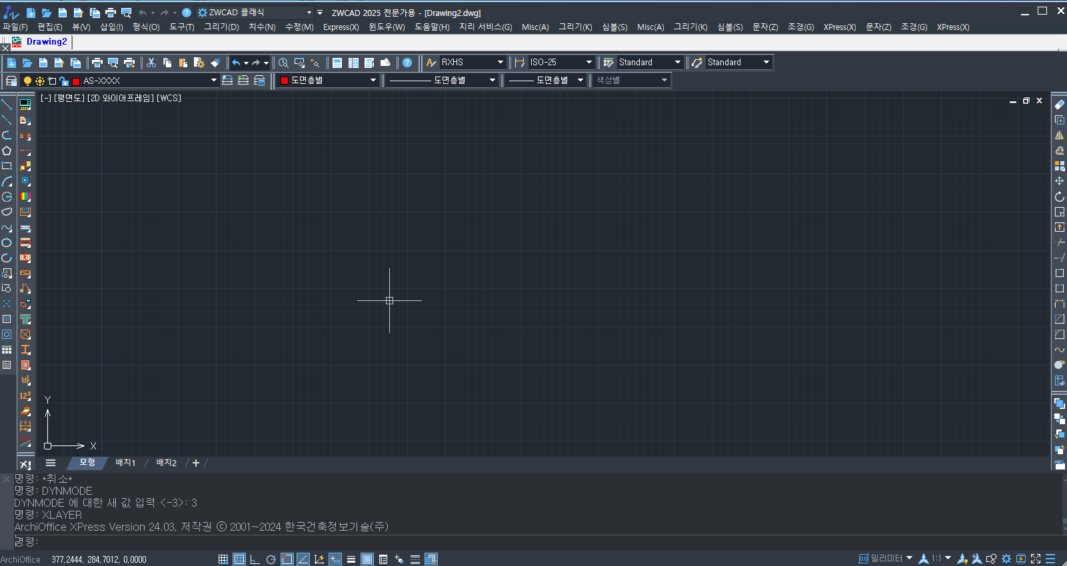Select the Rotate tool
This screenshot has height=566, width=1067.
[1060, 196]
